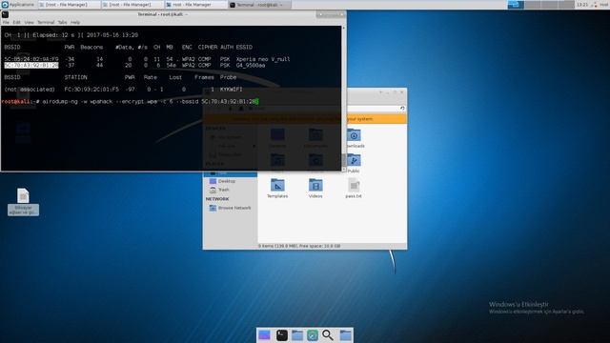Switch to the Terminal - root@kali taskbar button

[259, 5]
